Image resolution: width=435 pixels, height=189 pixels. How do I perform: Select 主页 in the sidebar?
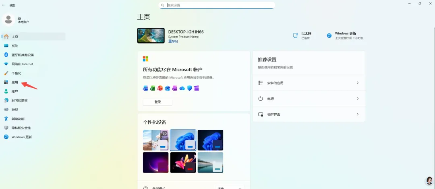[33, 37]
